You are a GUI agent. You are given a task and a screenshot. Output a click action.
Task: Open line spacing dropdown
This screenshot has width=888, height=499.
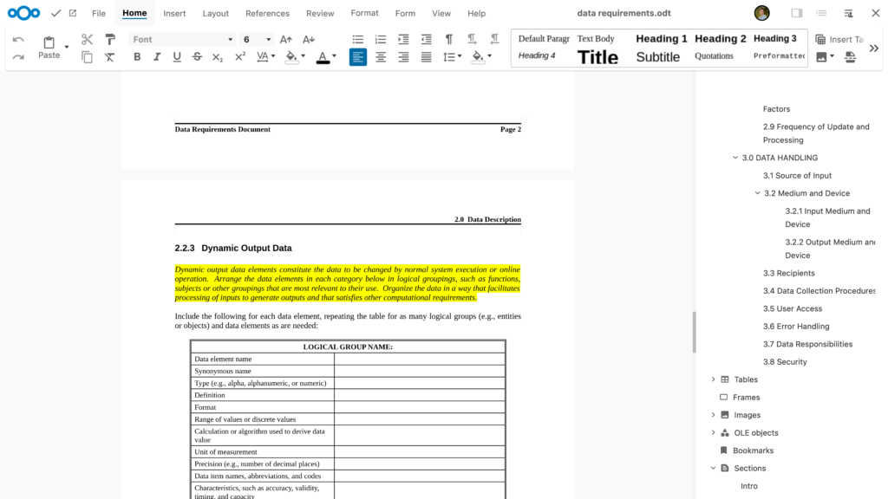click(x=460, y=56)
